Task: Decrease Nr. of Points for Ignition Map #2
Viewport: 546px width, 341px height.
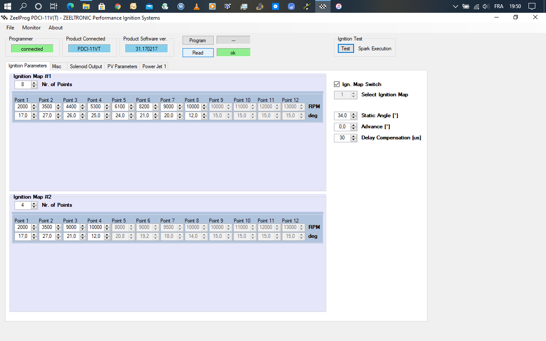Action: pos(35,207)
